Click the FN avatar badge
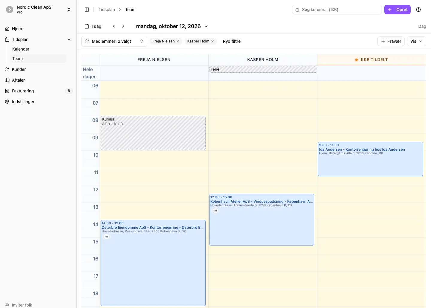Viewport: 431px width, 308px height. pyautogui.click(x=106, y=237)
